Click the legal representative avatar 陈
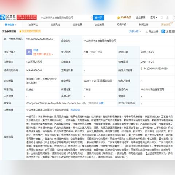The image size is (175, 175). coord(29,52)
